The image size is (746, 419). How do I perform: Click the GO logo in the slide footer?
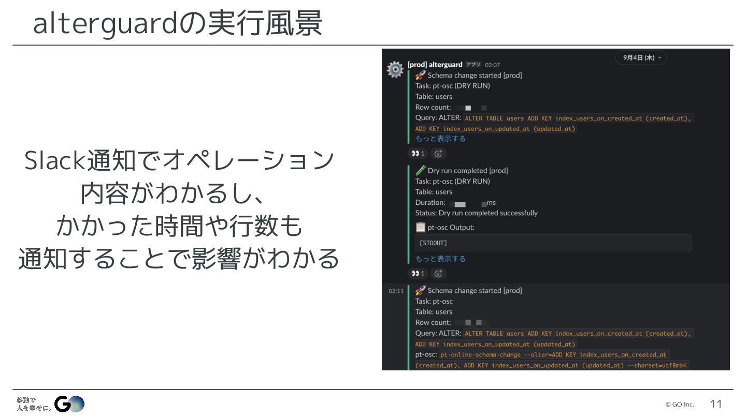pyautogui.click(x=69, y=404)
